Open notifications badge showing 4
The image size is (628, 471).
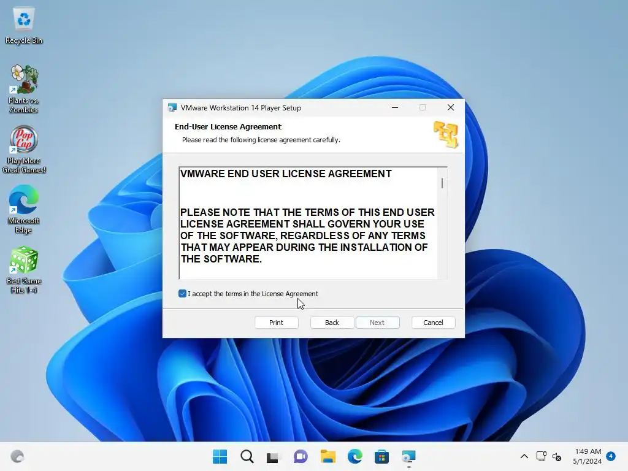pos(611,456)
